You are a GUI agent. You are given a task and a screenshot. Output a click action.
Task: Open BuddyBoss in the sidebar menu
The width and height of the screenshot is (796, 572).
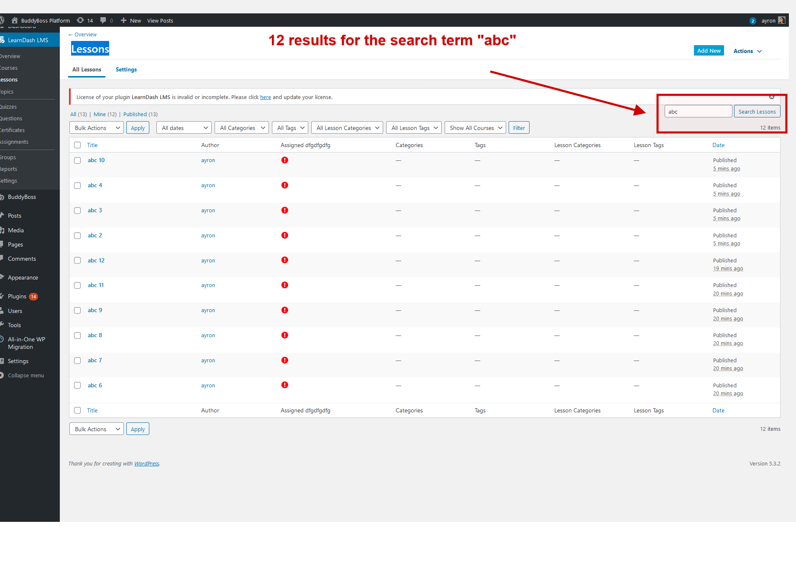point(22,197)
